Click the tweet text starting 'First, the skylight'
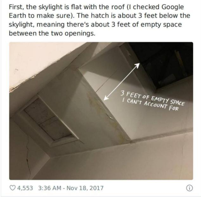The image size is (201, 197). [99, 20]
